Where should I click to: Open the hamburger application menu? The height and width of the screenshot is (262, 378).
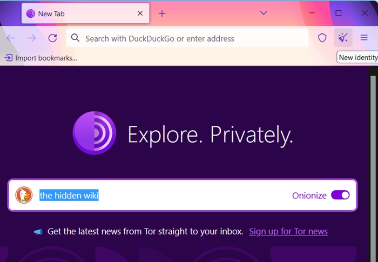click(364, 38)
